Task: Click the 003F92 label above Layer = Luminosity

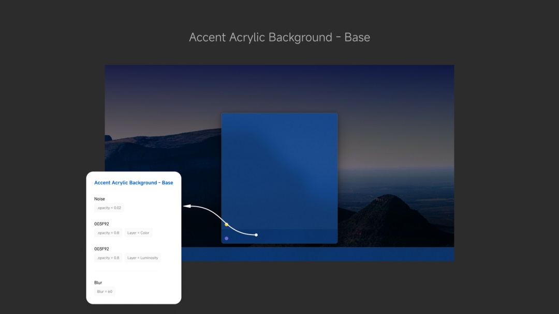Action: click(101, 249)
